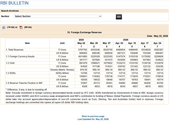Click the Mar. 27 column header

click(106, 43)
